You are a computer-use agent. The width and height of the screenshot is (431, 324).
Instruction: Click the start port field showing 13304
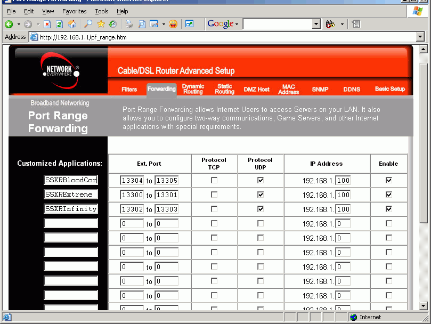(x=132, y=181)
